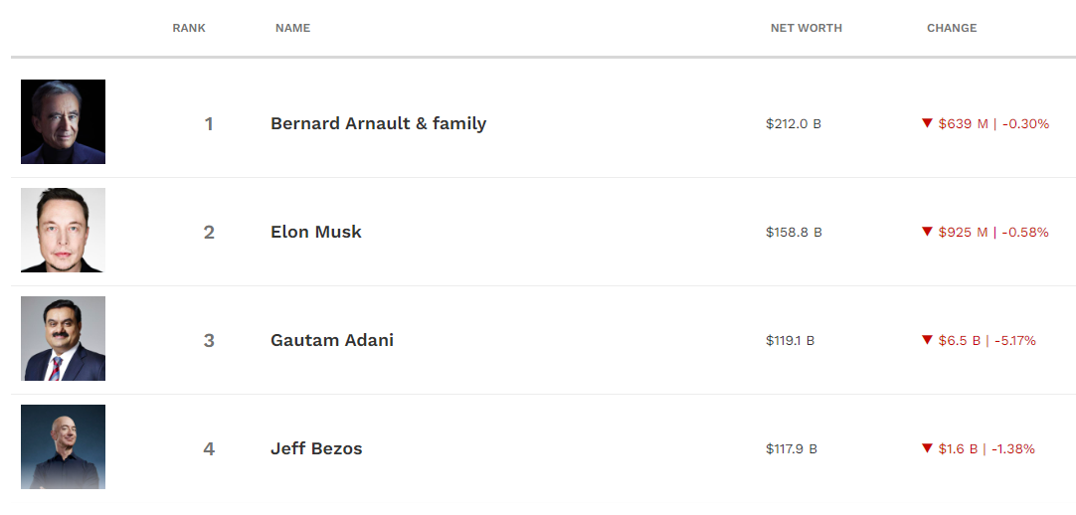
Task: Open the Elon Musk name link
Action: (x=316, y=233)
